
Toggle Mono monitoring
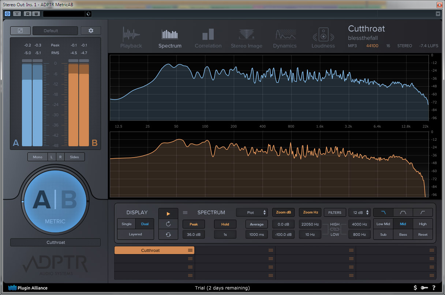click(x=38, y=157)
